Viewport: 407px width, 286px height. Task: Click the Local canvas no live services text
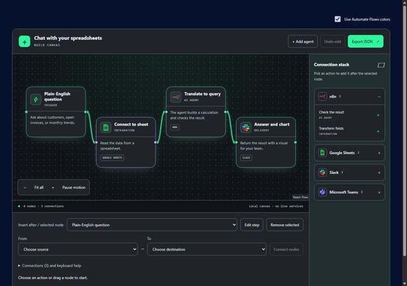coord(276,206)
